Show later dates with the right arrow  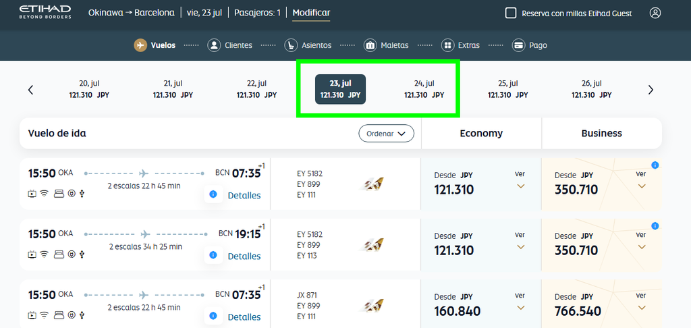pos(651,90)
